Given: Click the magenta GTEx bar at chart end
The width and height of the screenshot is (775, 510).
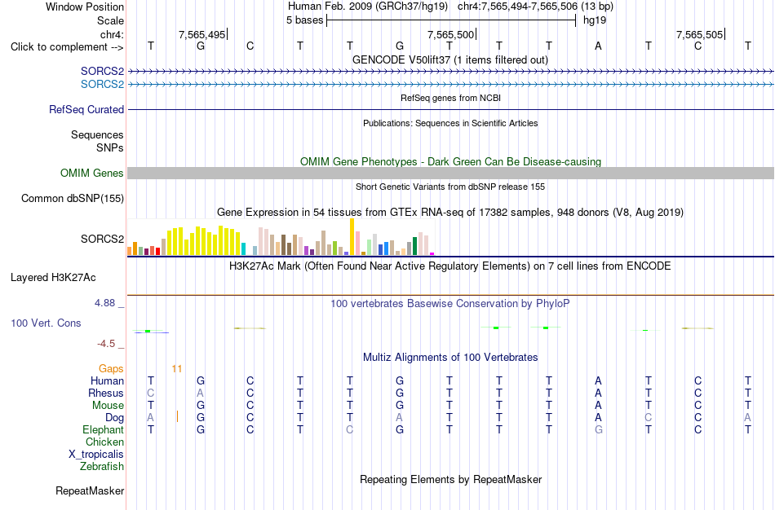Looking at the screenshot, I should coord(432,253).
